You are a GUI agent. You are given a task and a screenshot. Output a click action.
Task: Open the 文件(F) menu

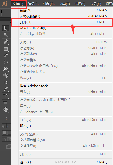coord(18,4)
